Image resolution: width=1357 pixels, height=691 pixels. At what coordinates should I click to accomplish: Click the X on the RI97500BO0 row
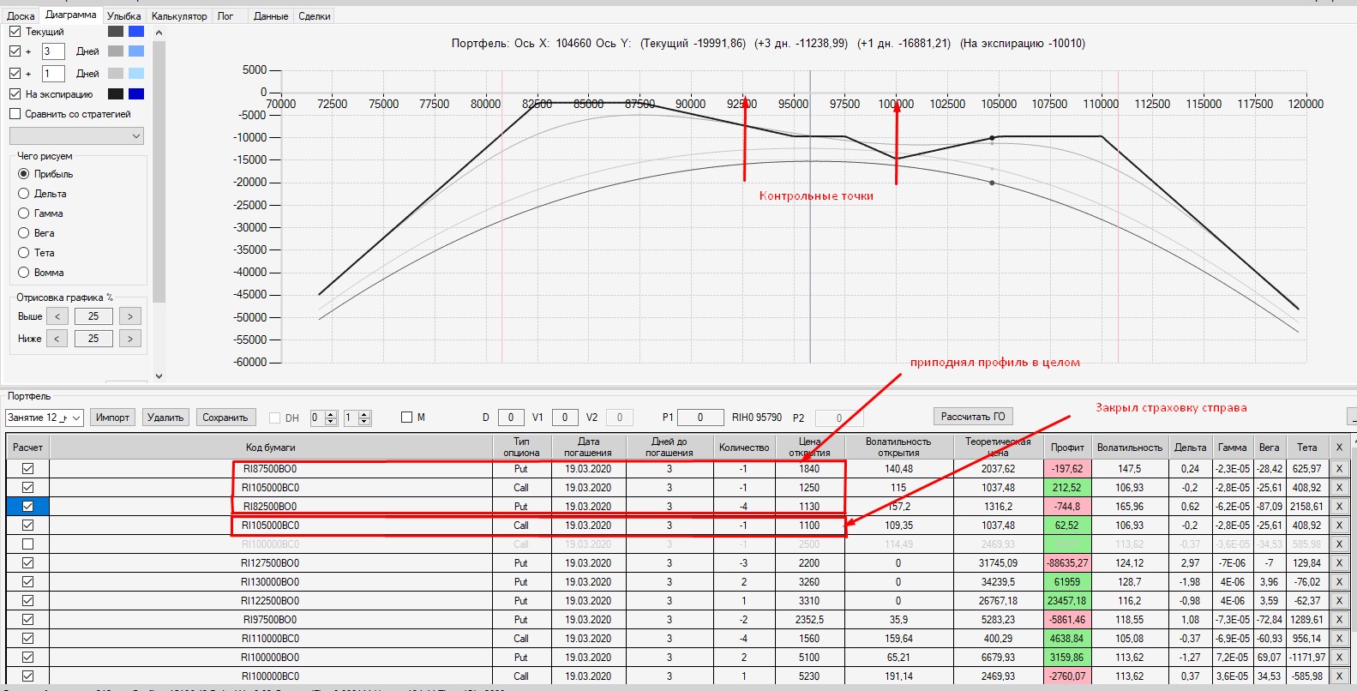tap(1339, 620)
